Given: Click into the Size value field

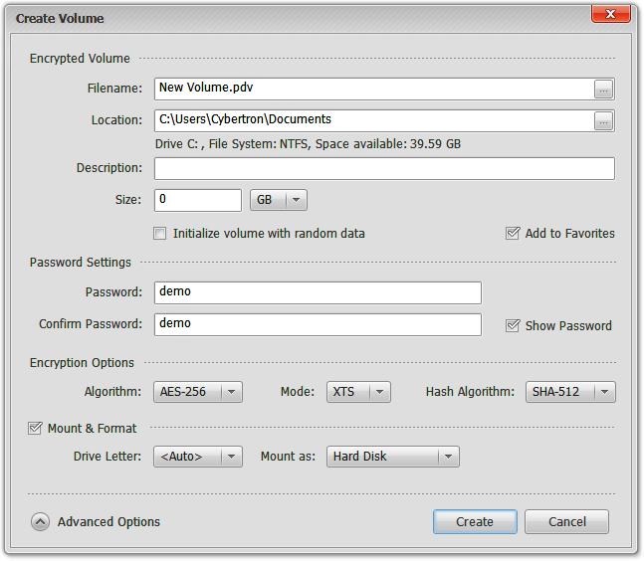Looking at the screenshot, I should 198,200.
